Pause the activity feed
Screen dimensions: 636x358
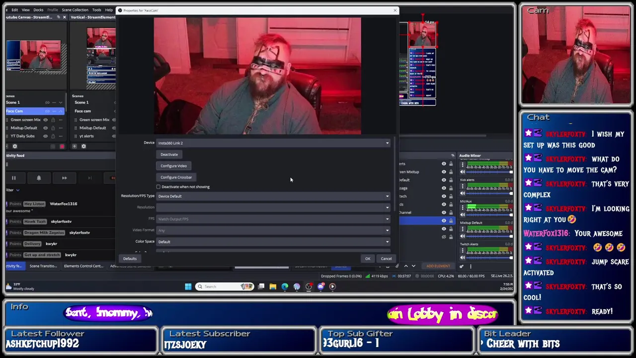[x=14, y=178]
